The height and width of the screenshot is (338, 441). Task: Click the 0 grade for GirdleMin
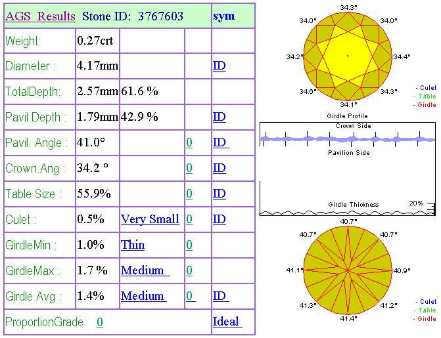click(x=189, y=245)
